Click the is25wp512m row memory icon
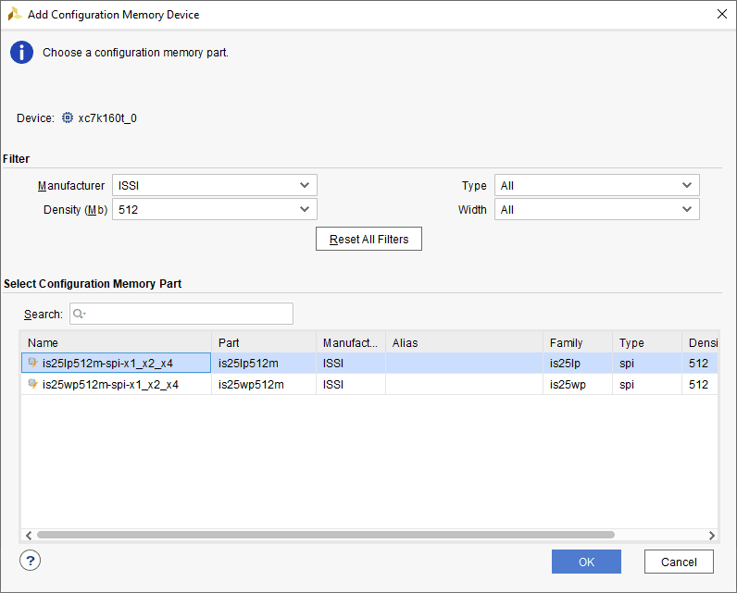Image resolution: width=737 pixels, height=593 pixels. coord(33,384)
